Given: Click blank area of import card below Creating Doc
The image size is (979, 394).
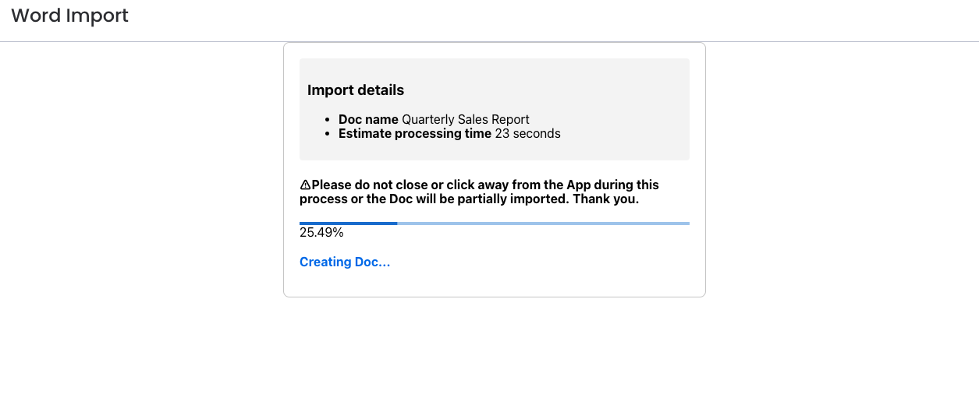Looking at the screenshot, I should click(x=546, y=282).
